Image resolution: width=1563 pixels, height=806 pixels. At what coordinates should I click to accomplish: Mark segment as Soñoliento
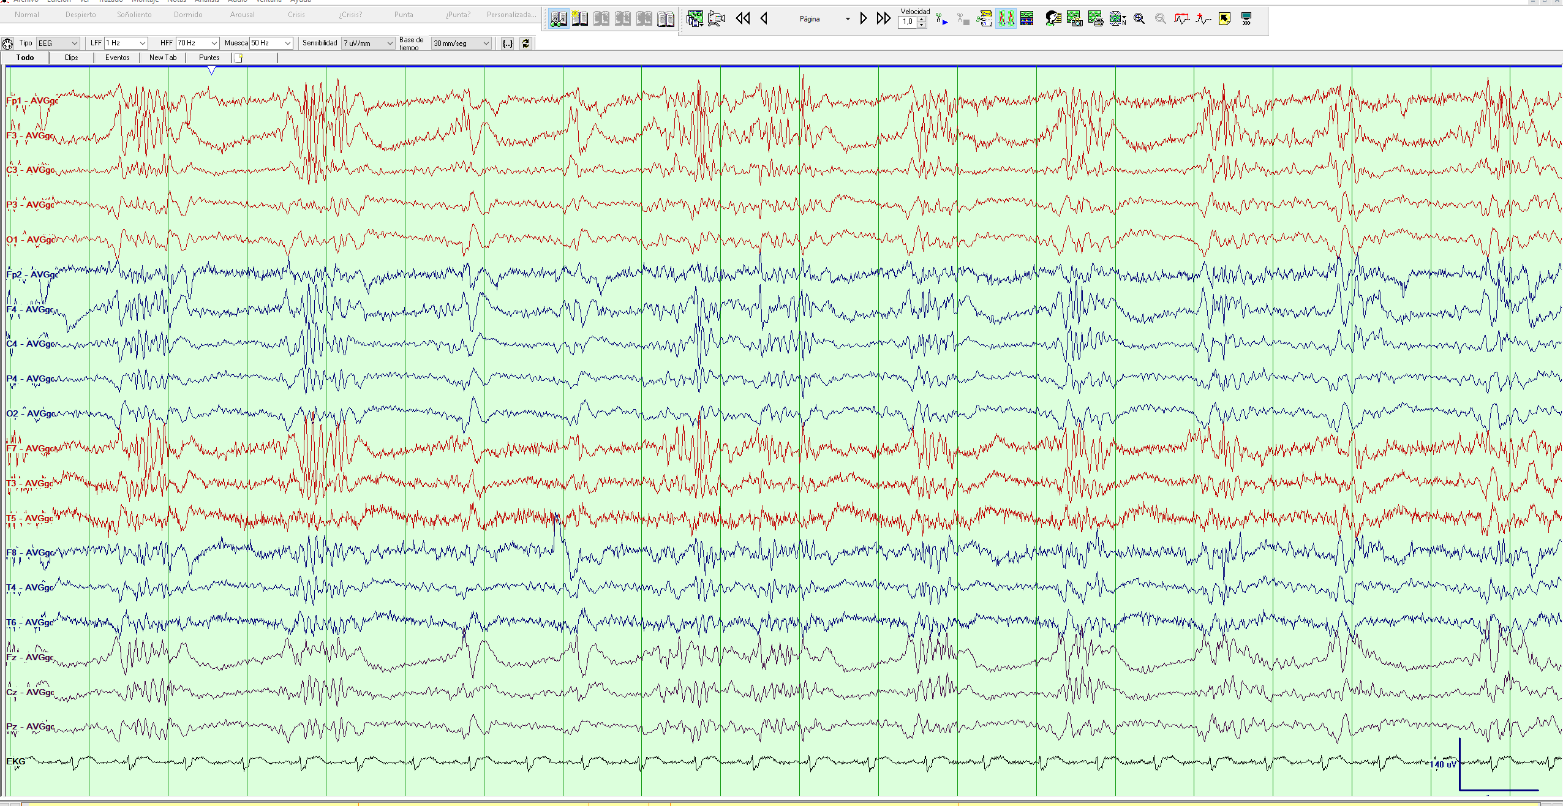(134, 15)
